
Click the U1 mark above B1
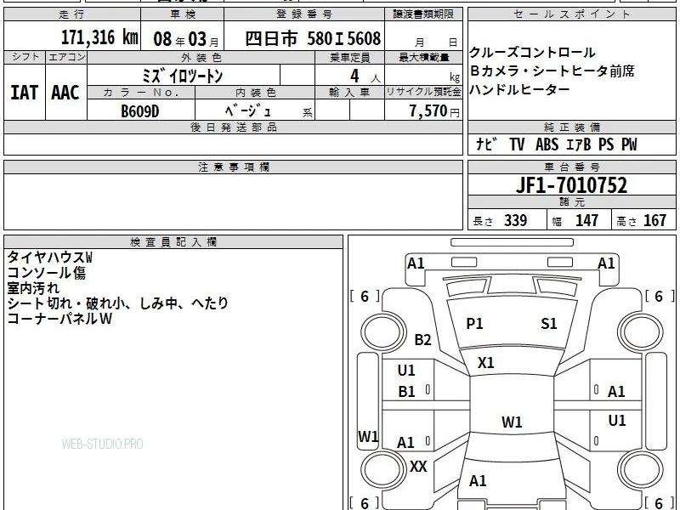(406, 371)
